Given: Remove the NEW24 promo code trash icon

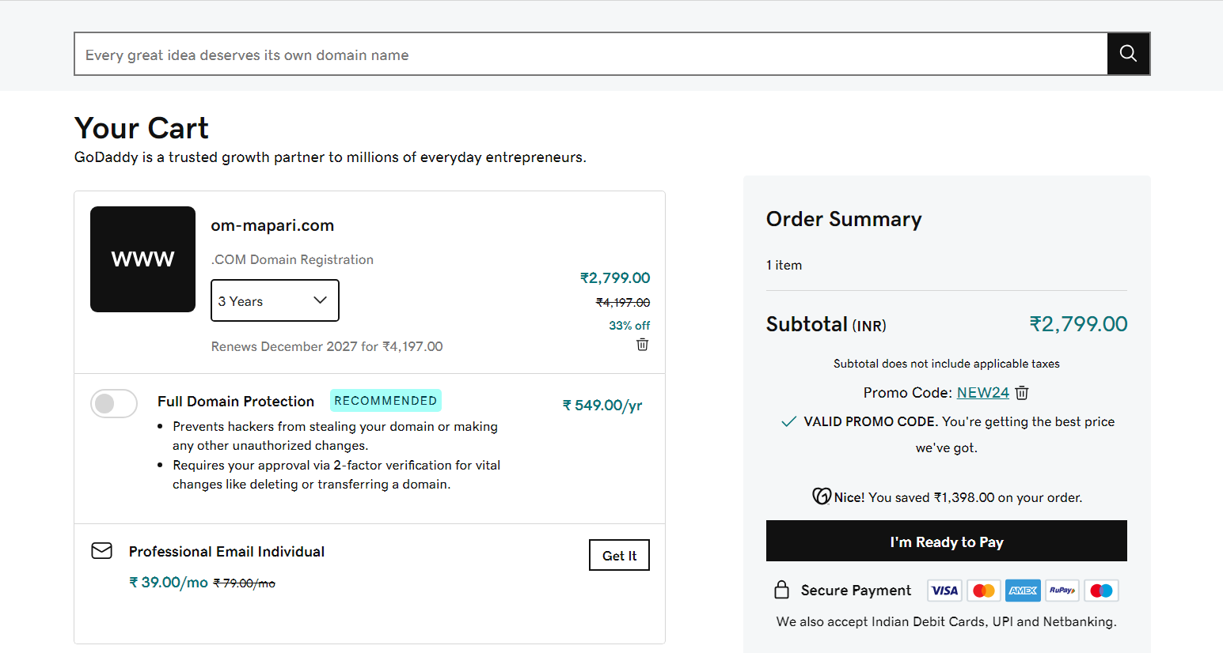Looking at the screenshot, I should pyautogui.click(x=1021, y=392).
